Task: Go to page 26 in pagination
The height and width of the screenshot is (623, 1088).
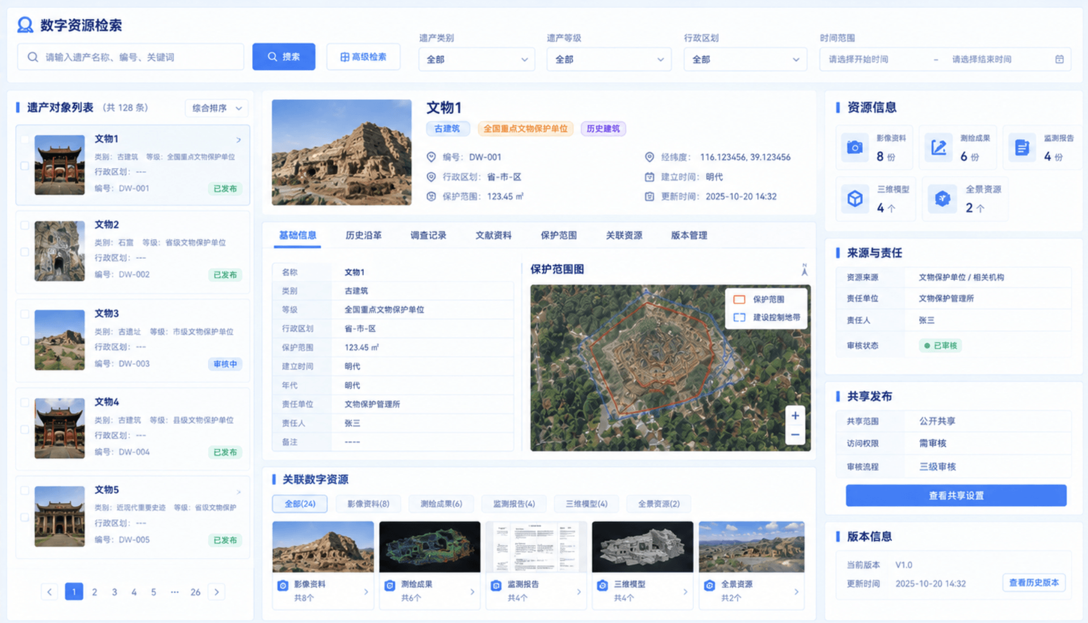Action: click(x=195, y=592)
